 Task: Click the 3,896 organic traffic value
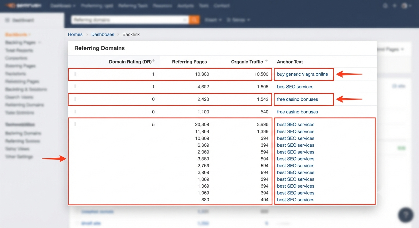click(x=262, y=124)
